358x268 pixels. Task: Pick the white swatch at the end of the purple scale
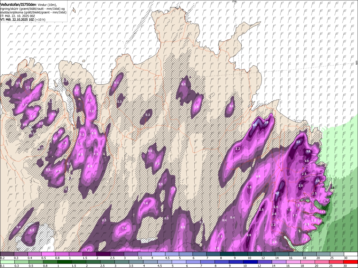(351, 254)
